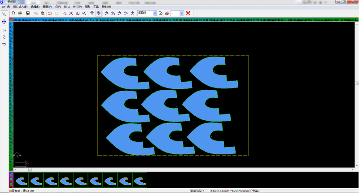
Task: Open the 工具 menu
Action: (x=96, y=7)
